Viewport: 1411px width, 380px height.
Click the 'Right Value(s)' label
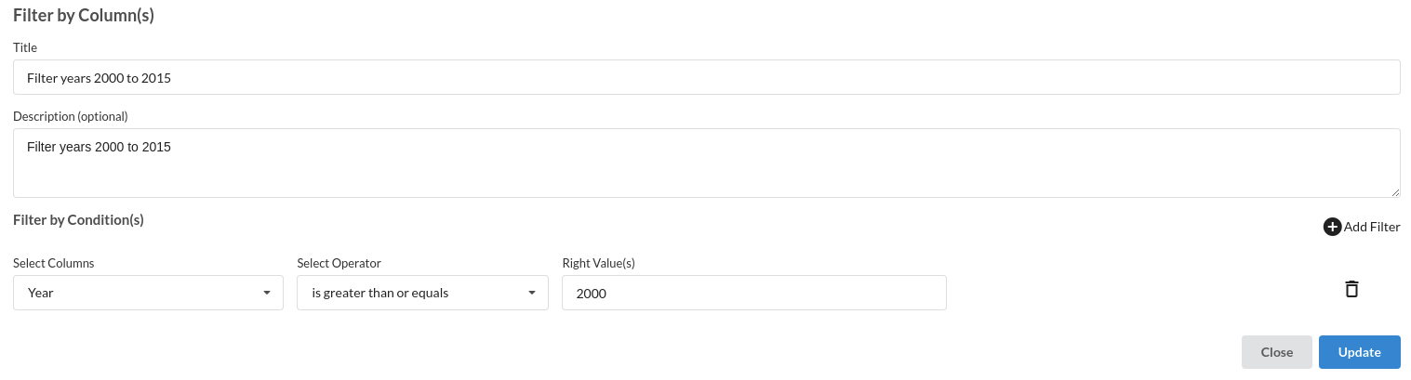pyautogui.click(x=599, y=263)
